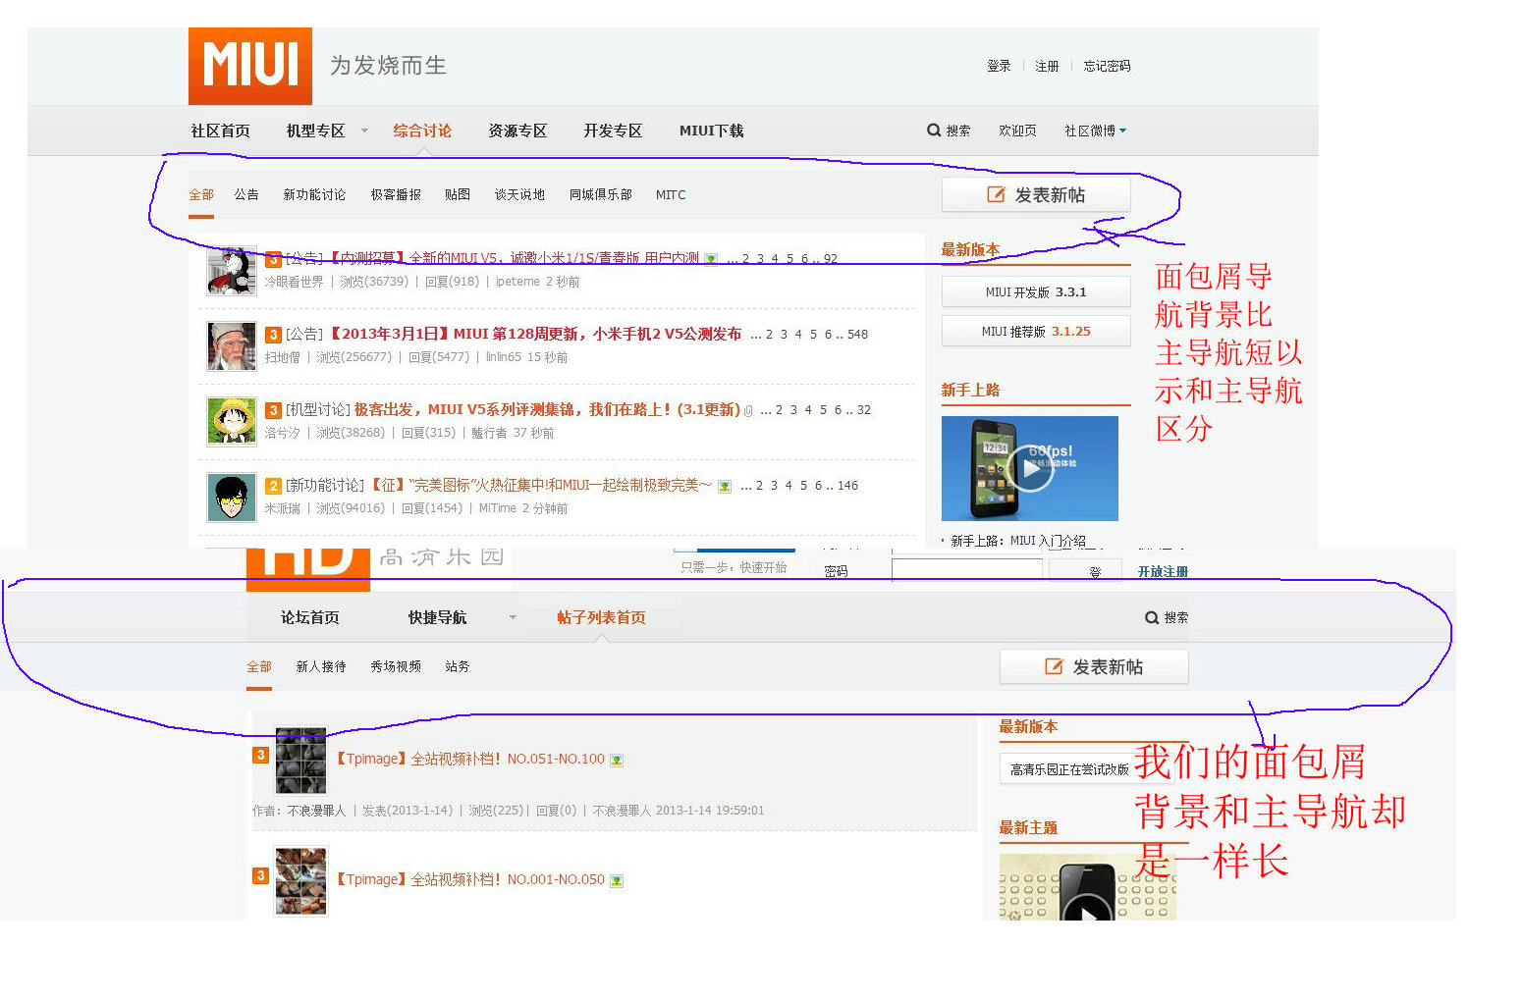Click the orange MIUI logo
1523x1000 pixels.
point(249,65)
